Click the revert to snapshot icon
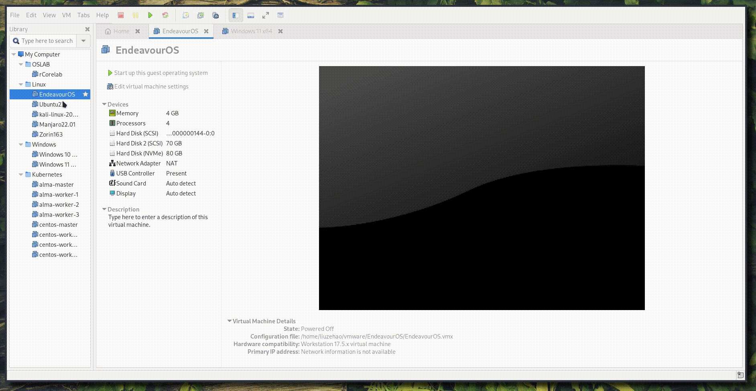This screenshot has height=391, width=756. [x=201, y=15]
